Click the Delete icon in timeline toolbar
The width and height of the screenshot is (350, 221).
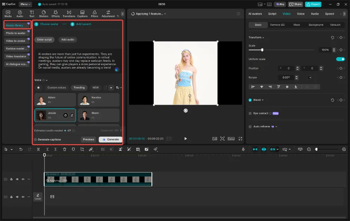click(65, 149)
